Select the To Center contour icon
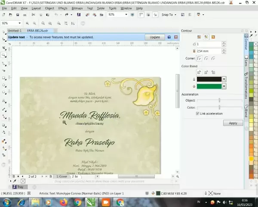The image size is (258, 207). 199,37
